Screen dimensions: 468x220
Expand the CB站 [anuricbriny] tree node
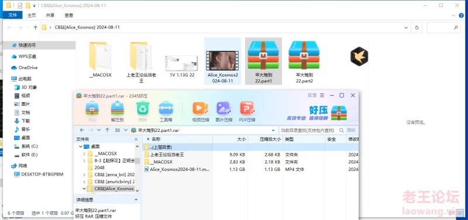pos(84,181)
